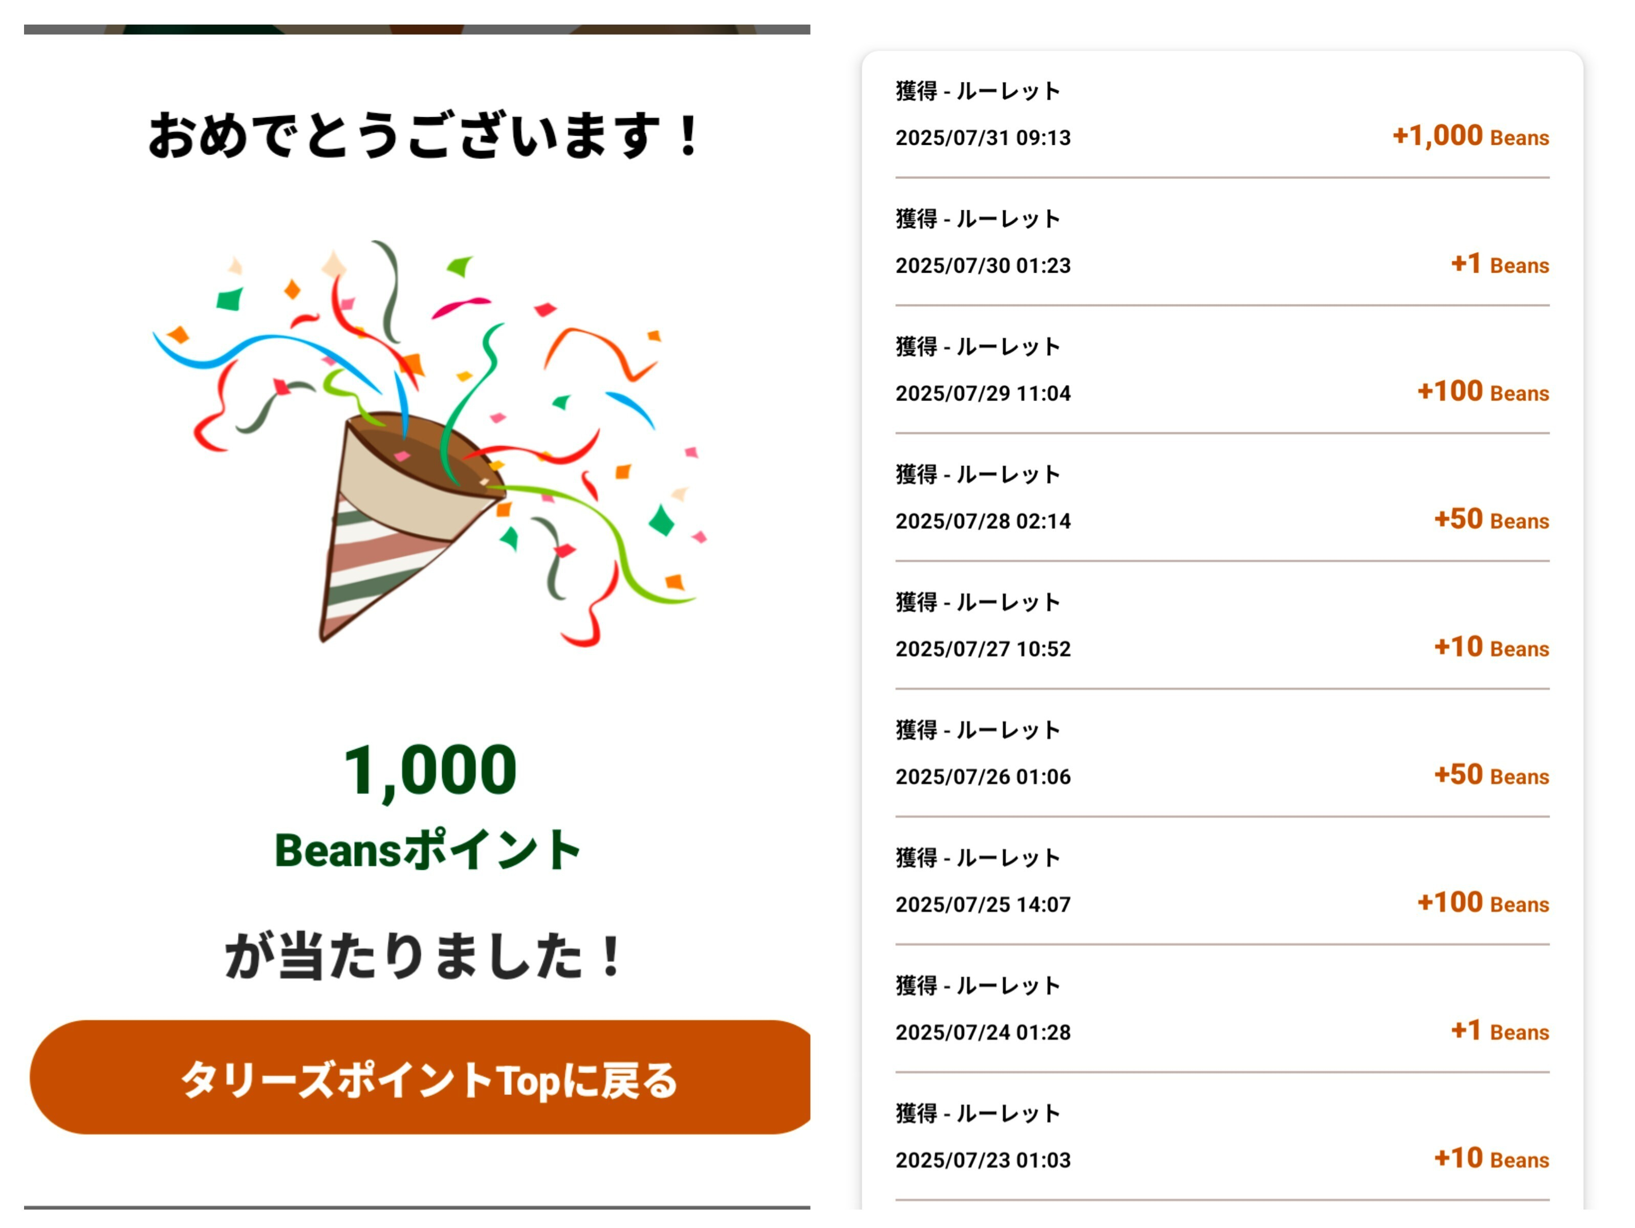Viewport: 1635px width, 1228px height.
Task: Select the +1,000 Beans amount in history
Action: 1469,137
